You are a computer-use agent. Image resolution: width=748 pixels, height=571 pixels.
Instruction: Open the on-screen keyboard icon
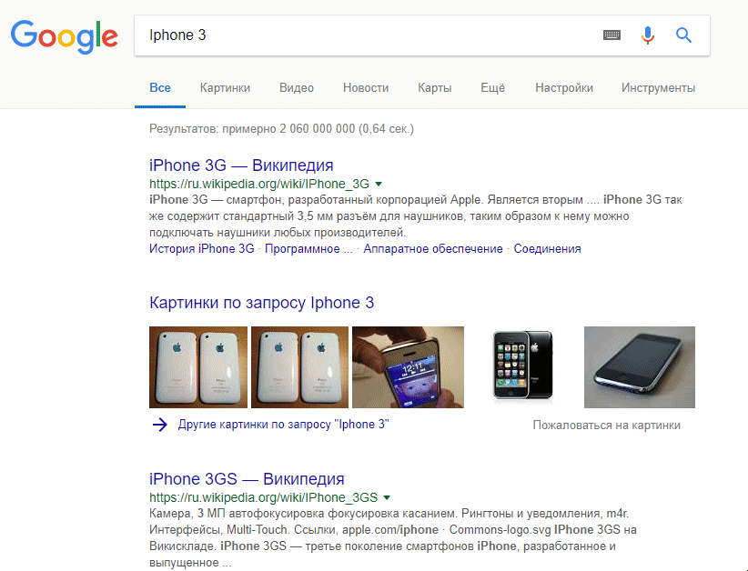[x=612, y=35]
